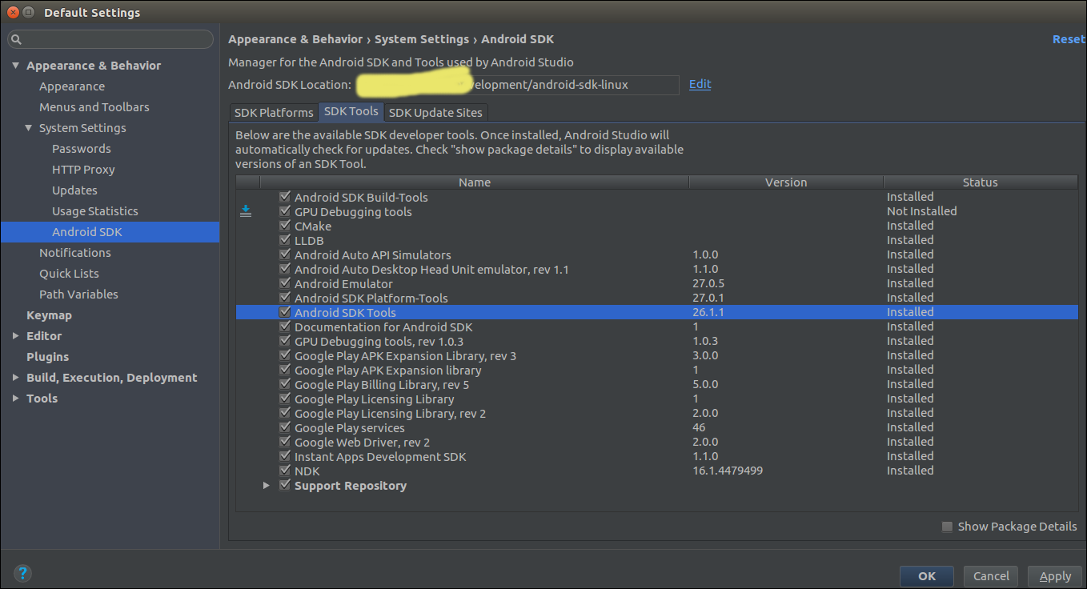
Task: Uncheck Instant Apps Development SDK checkbox
Action: point(284,456)
